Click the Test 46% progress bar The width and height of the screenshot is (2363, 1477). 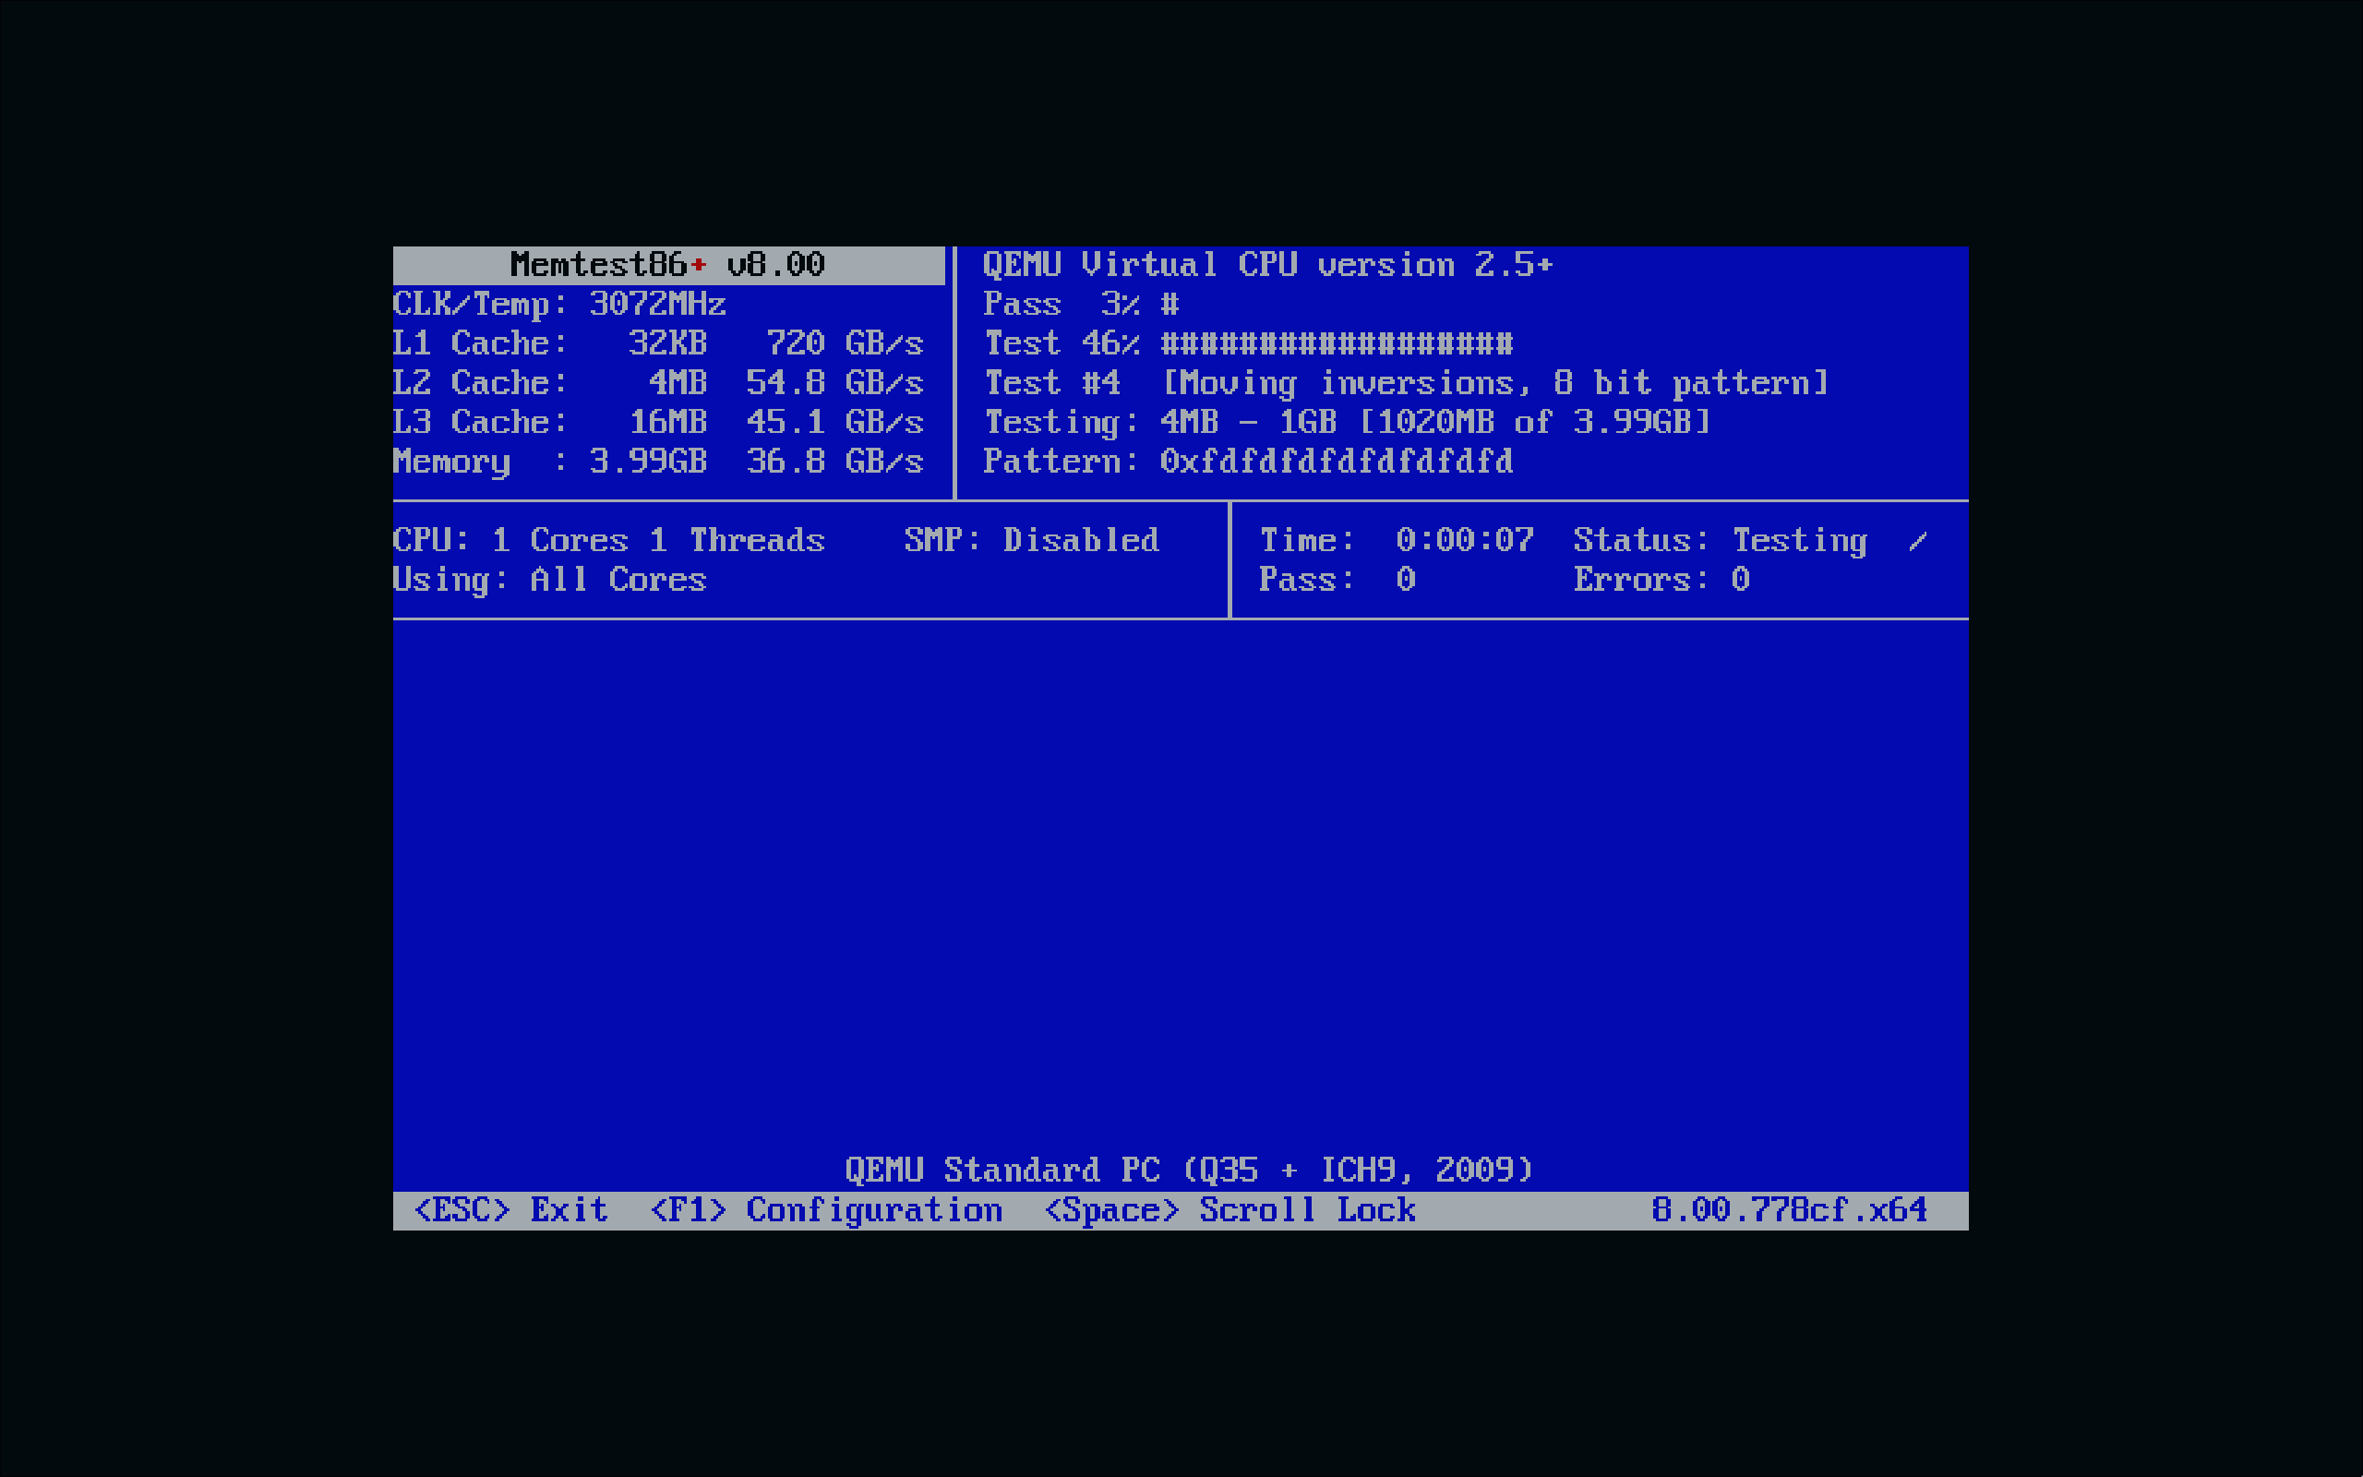[x=1248, y=342]
